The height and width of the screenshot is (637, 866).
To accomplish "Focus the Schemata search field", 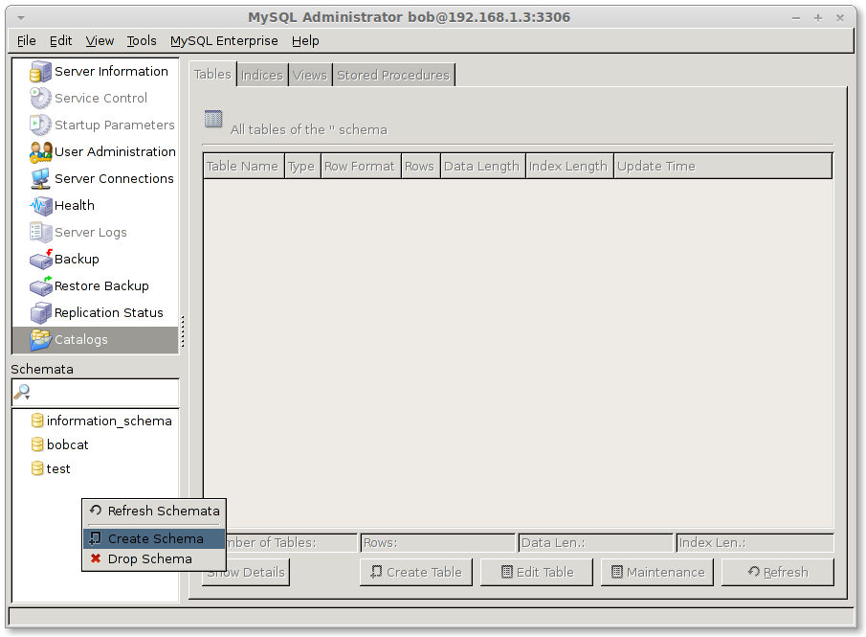I will click(96, 393).
